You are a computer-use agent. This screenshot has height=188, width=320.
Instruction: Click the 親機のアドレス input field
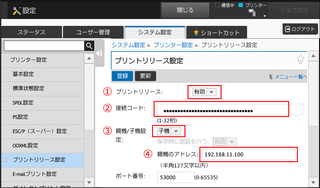tap(249, 155)
